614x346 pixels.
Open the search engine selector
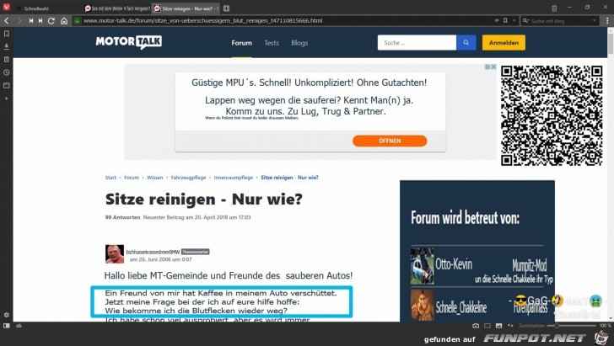(x=526, y=21)
